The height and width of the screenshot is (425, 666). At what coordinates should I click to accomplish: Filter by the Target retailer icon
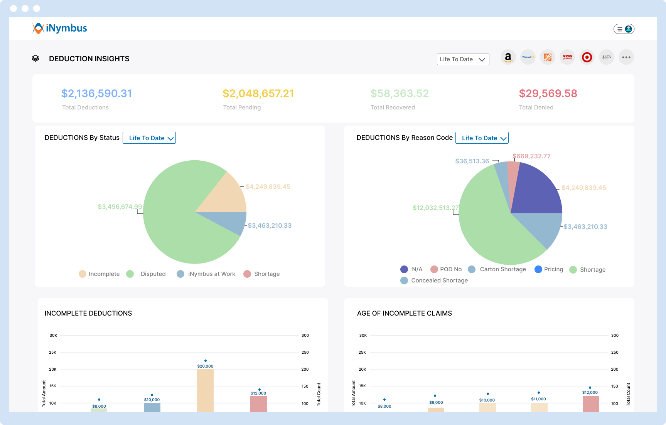click(587, 57)
